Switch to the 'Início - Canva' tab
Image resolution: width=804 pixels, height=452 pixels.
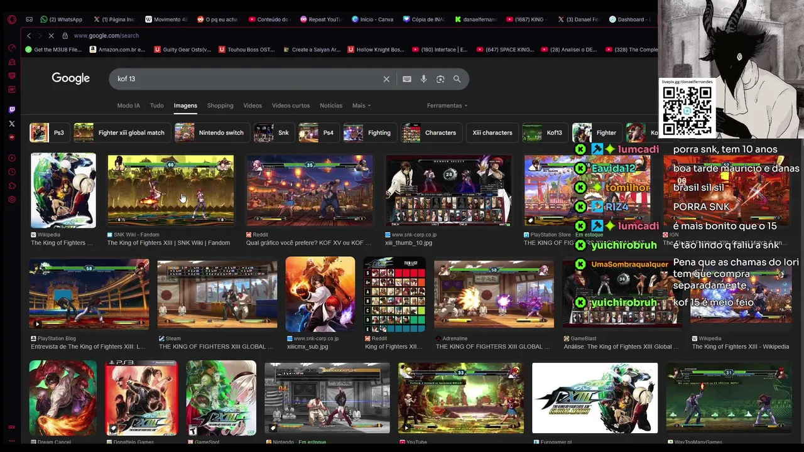(372, 19)
